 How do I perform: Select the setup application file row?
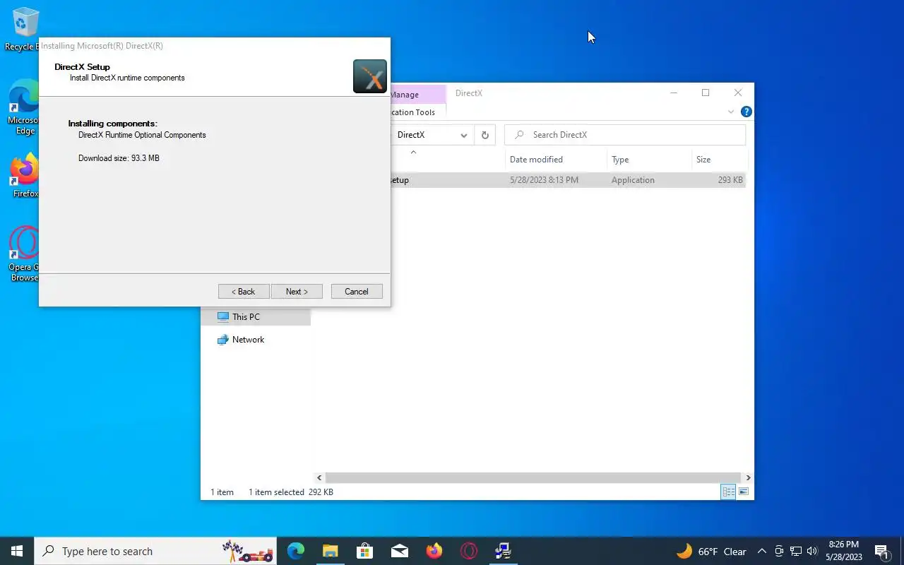click(569, 180)
